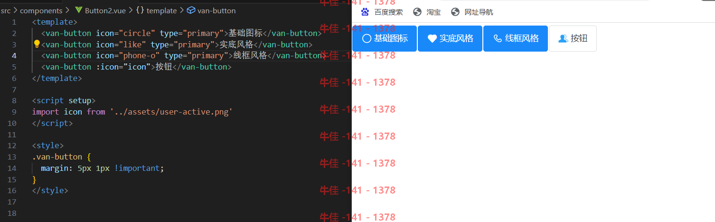Open the Baidu search bookmark icon

pyautogui.click(x=365, y=12)
